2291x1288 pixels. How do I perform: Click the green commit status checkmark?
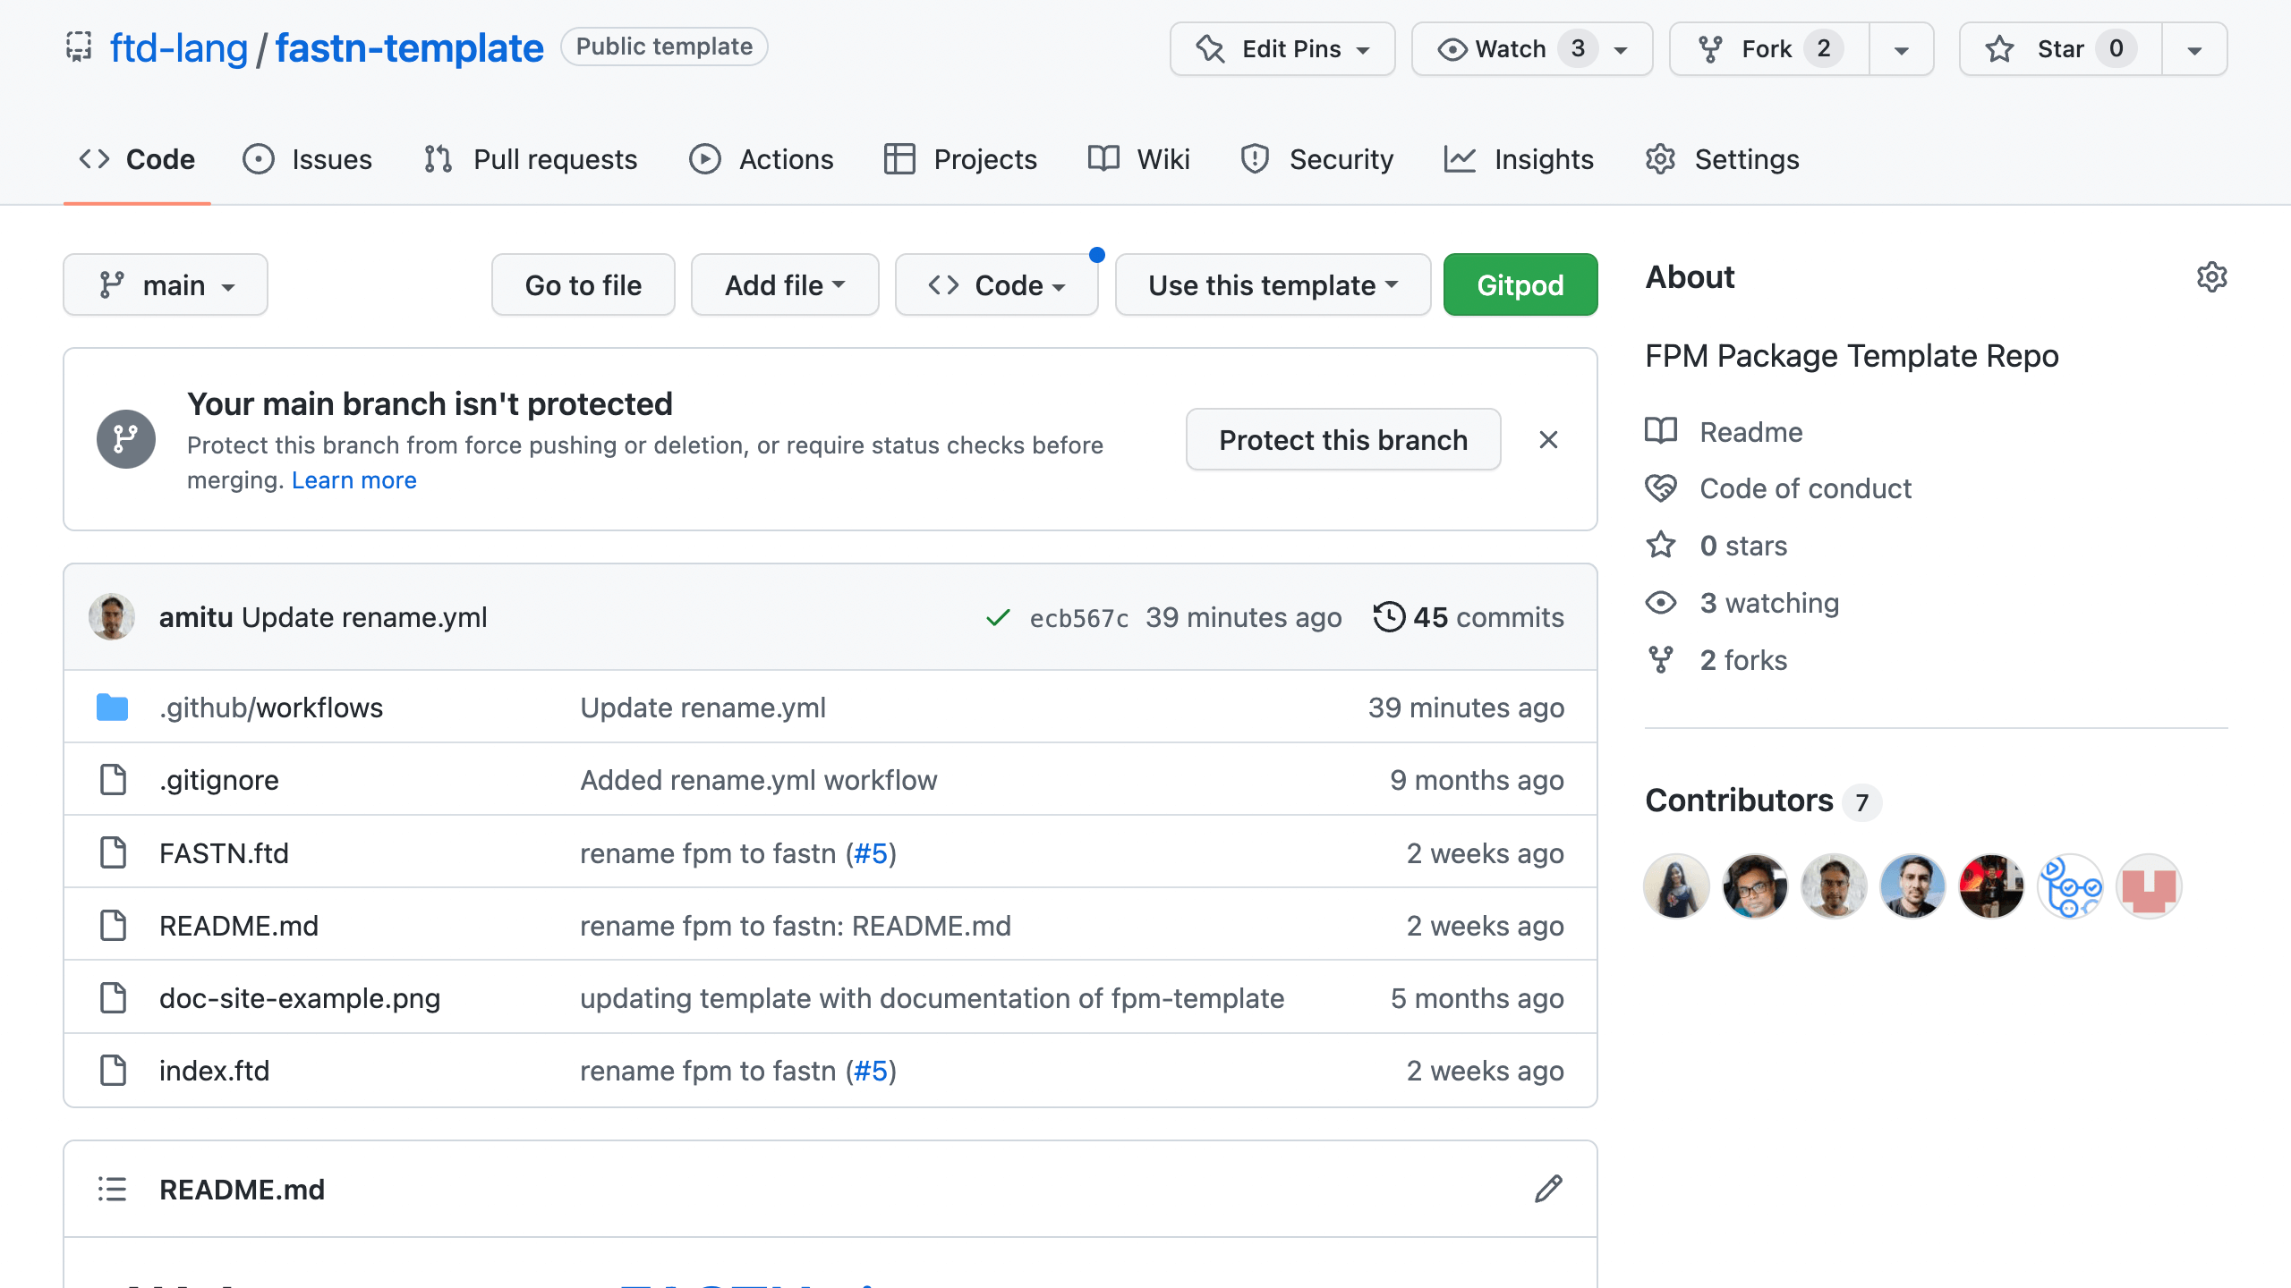click(x=998, y=617)
